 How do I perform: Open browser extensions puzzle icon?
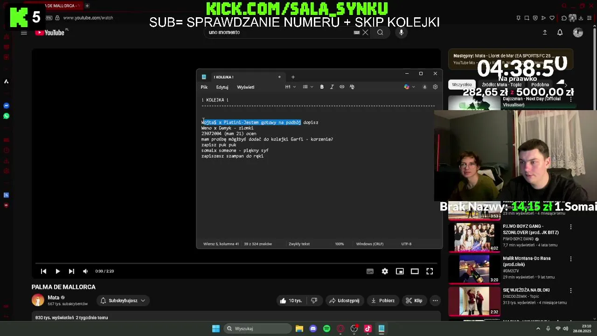pyautogui.click(x=564, y=18)
